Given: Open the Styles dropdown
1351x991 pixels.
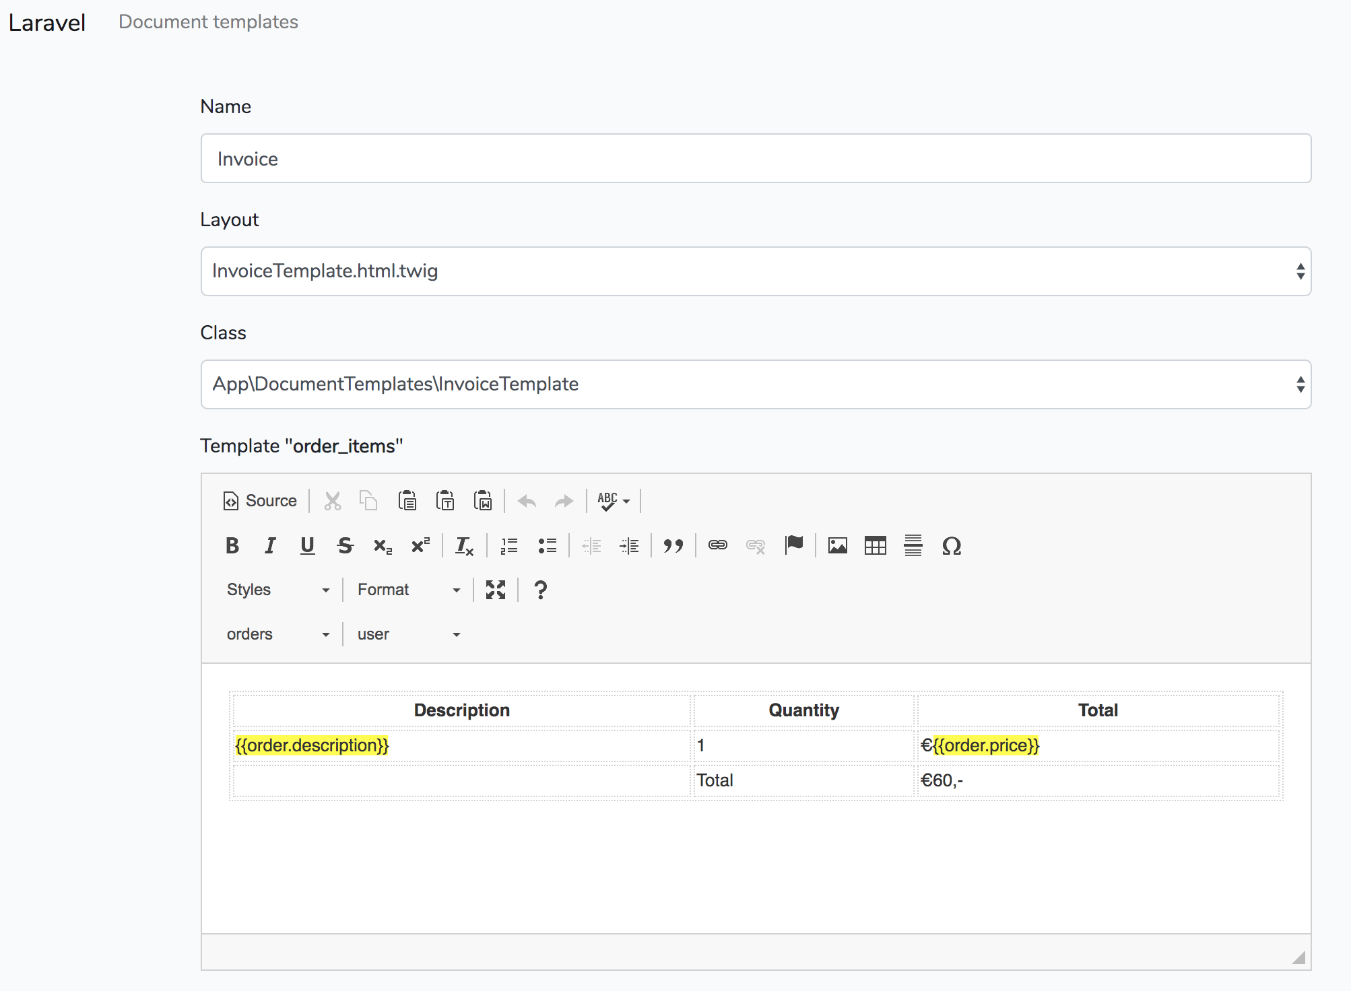Looking at the screenshot, I should 278,589.
